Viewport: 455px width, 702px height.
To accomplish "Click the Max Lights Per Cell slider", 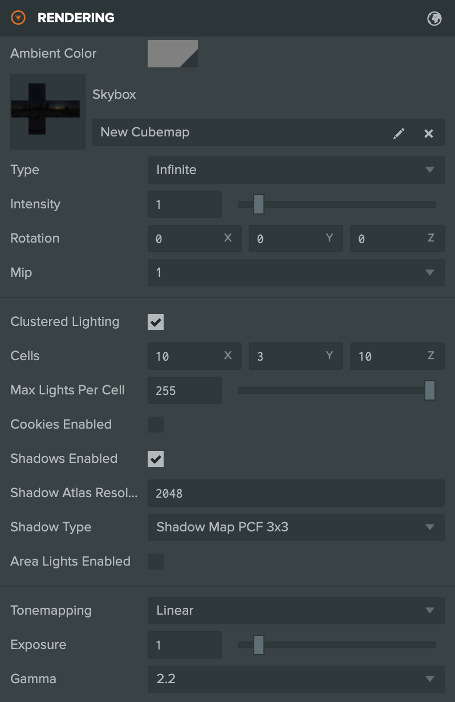I will point(336,390).
